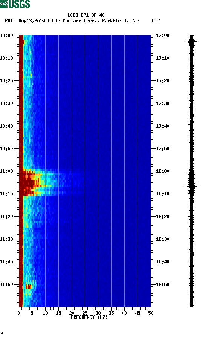Click the '17:30' UTC time label
208x337 pixels.
tap(163, 103)
